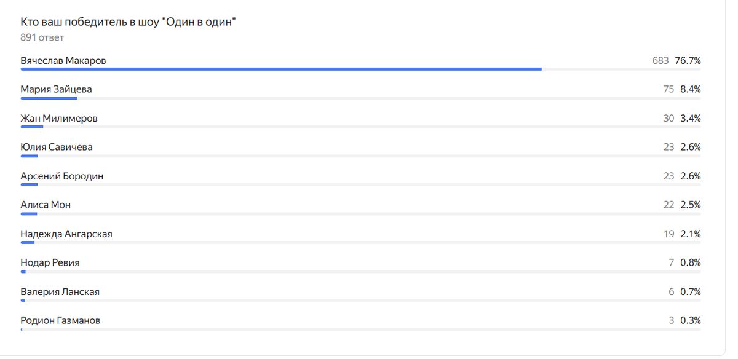Viewport: 738px width, 359px height.
Task: Click the Родион Газманов answer label
Action: pyautogui.click(x=60, y=320)
